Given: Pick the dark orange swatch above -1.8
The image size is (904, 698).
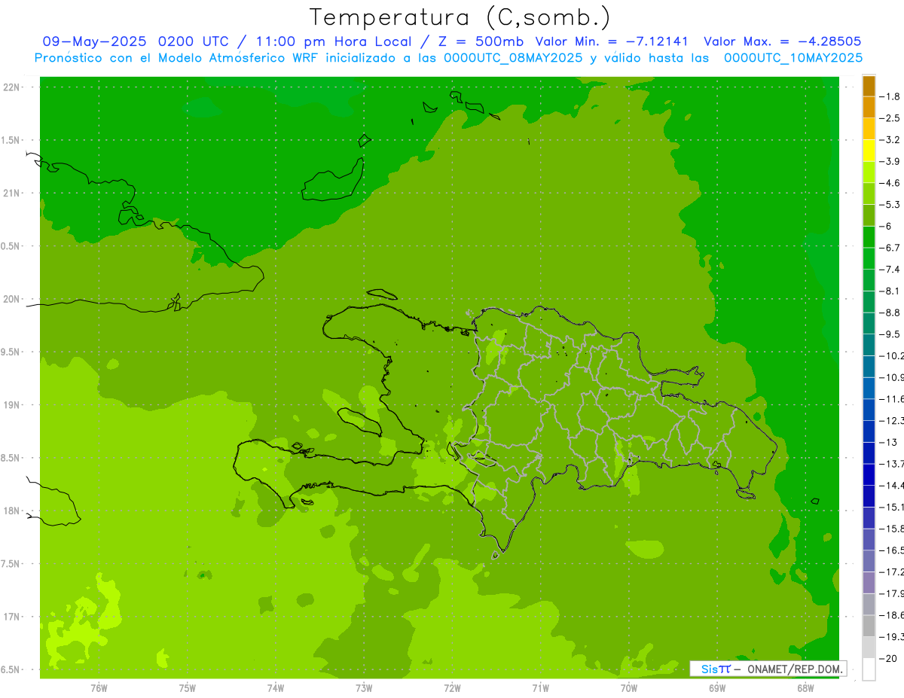Looking at the screenshot, I should point(869,86).
